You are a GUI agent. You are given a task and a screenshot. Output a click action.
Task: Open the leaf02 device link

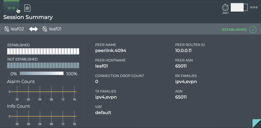(x=17, y=29)
